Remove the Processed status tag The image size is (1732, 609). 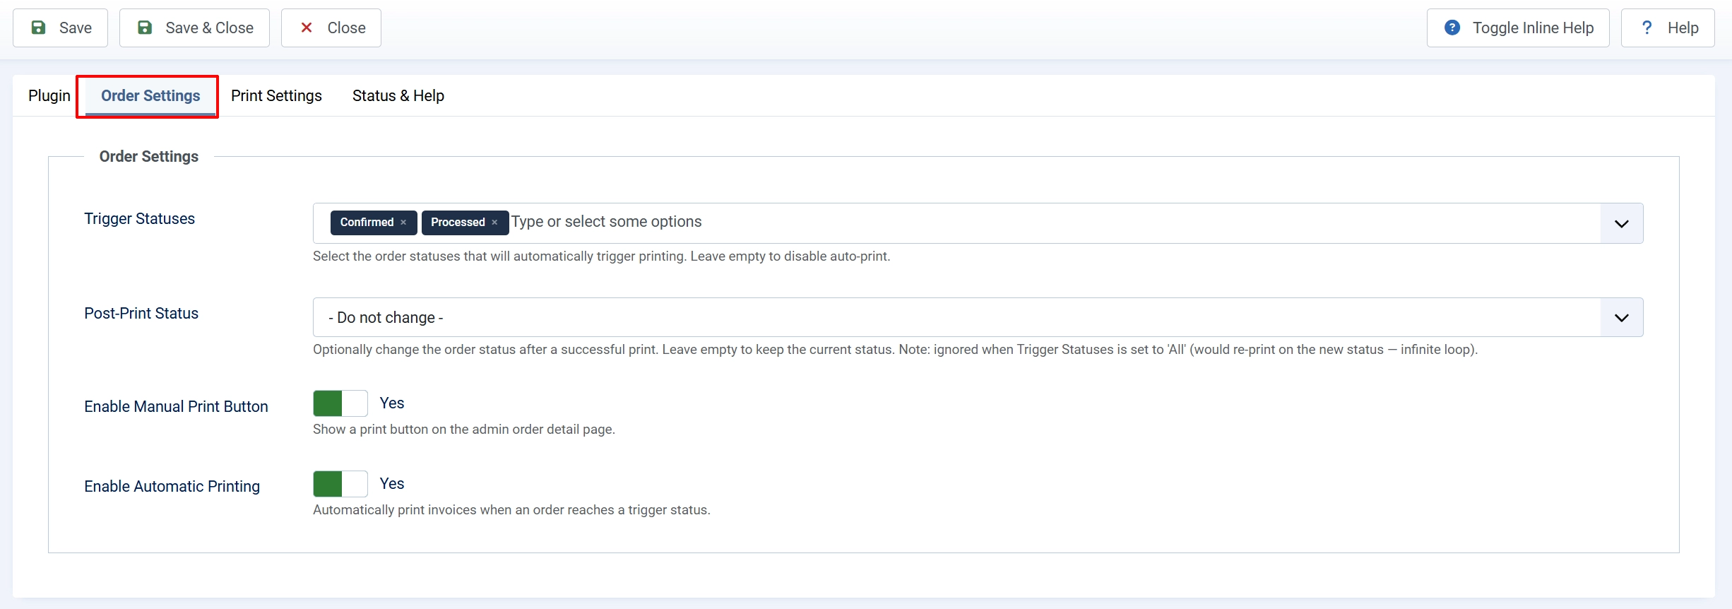(494, 222)
